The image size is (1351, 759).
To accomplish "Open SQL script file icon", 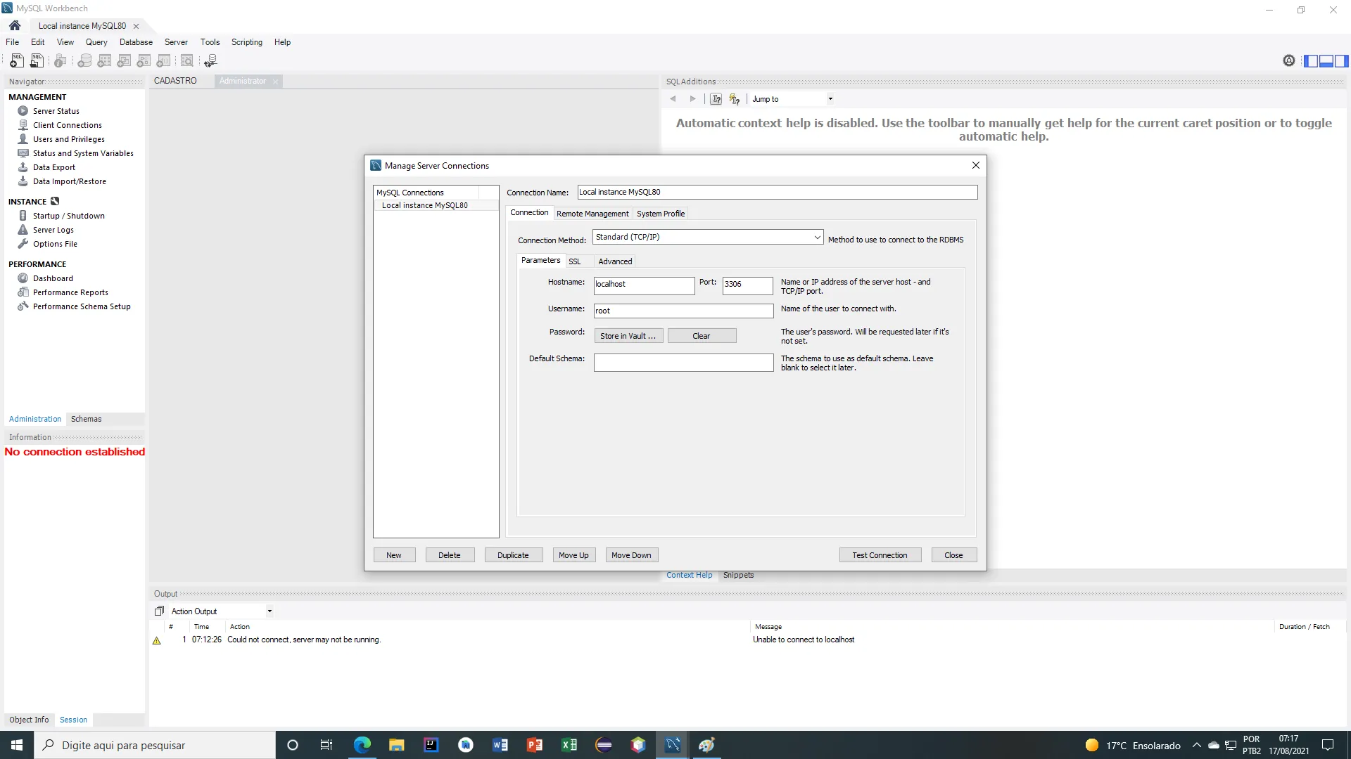I will (x=37, y=61).
